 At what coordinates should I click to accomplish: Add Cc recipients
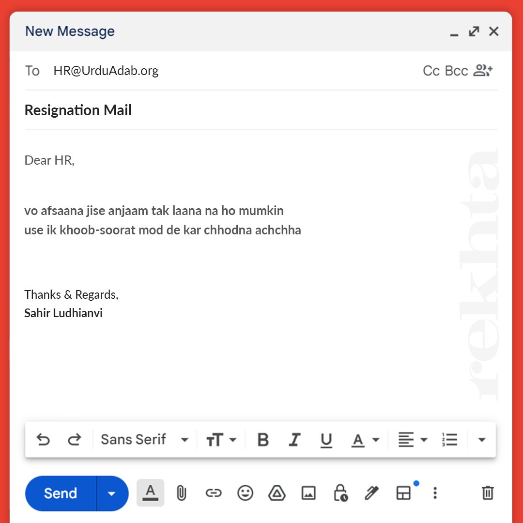431,71
